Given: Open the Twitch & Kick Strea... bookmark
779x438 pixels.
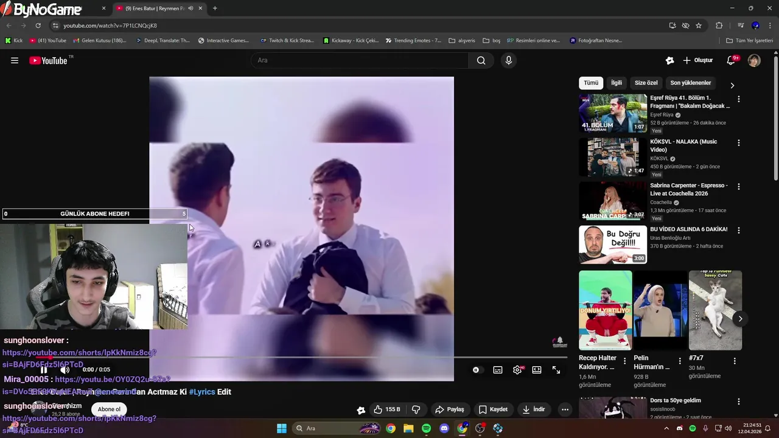Looking at the screenshot, I should point(287,41).
